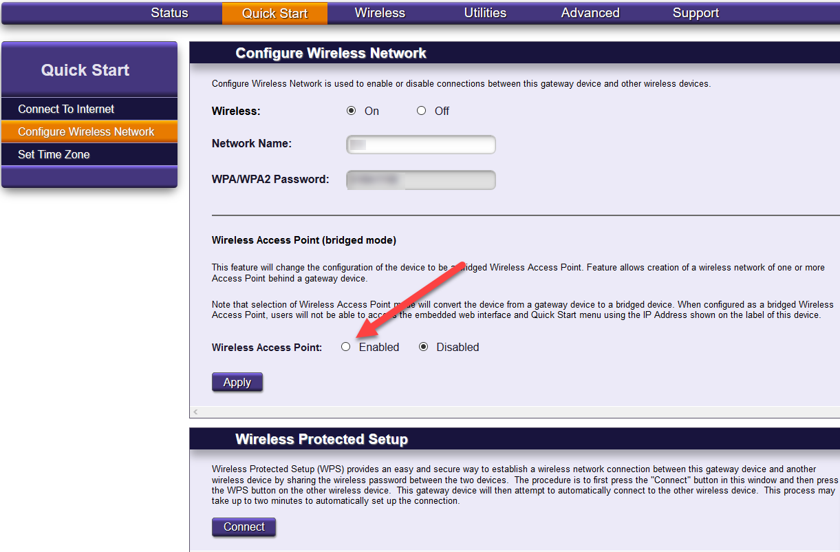Open the Utilities tab
This screenshot has width=840, height=552.
[x=485, y=13]
